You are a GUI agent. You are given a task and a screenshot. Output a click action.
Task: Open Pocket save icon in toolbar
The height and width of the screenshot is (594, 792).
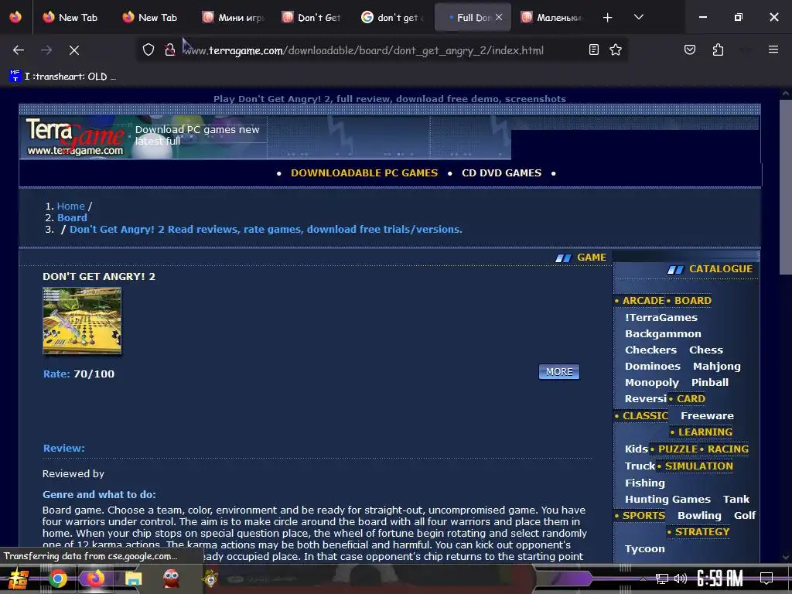(689, 49)
